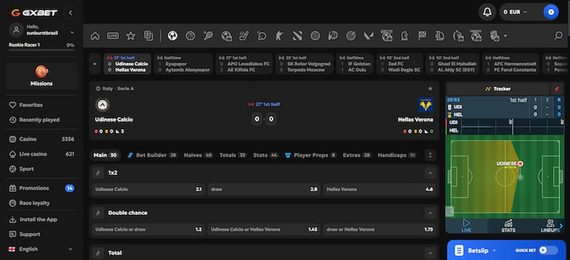Image resolution: width=570 pixels, height=260 pixels.
Task: Open the Zed FC vs Wadi Degla card
Action: pos(400,64)
